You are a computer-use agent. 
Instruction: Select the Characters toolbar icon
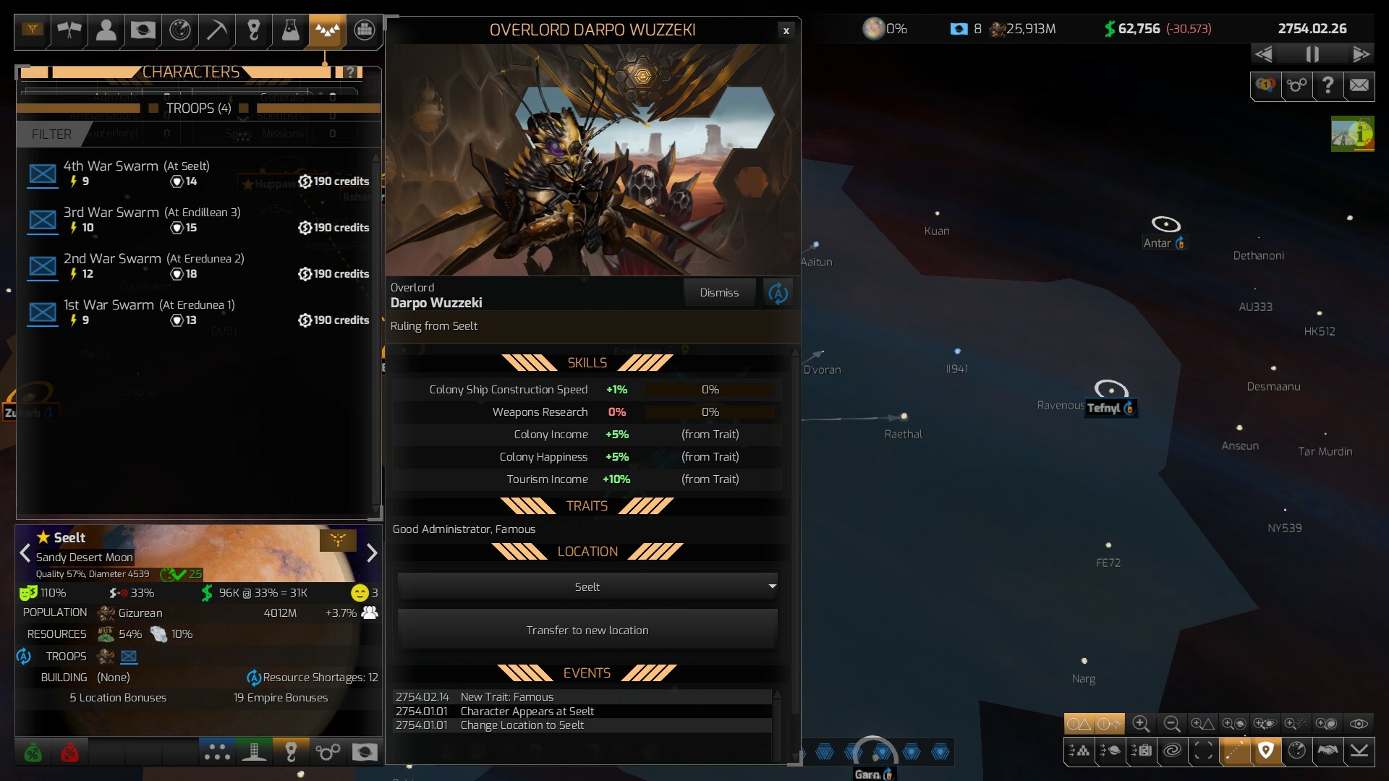(106, 31)
